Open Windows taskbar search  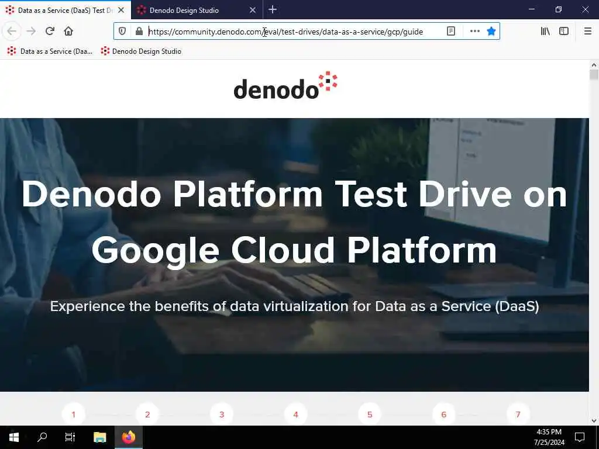pyautogui.click(x=42, y=437)
